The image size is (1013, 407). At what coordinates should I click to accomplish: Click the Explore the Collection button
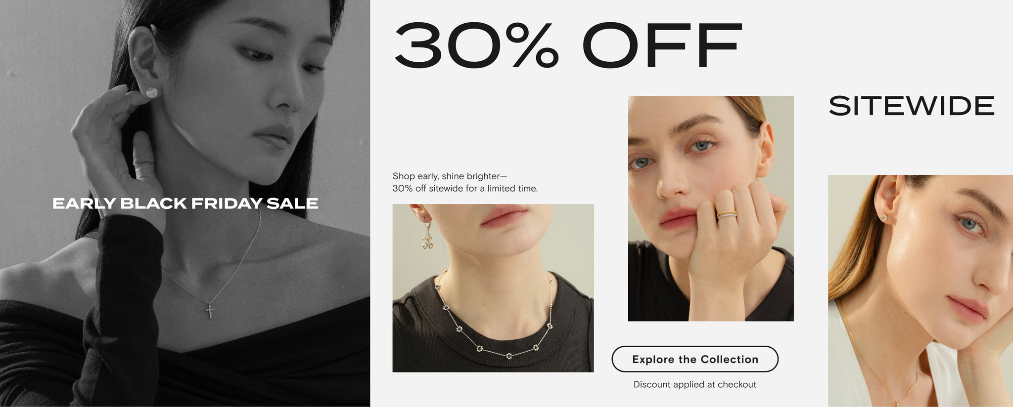tap(695, 359)
